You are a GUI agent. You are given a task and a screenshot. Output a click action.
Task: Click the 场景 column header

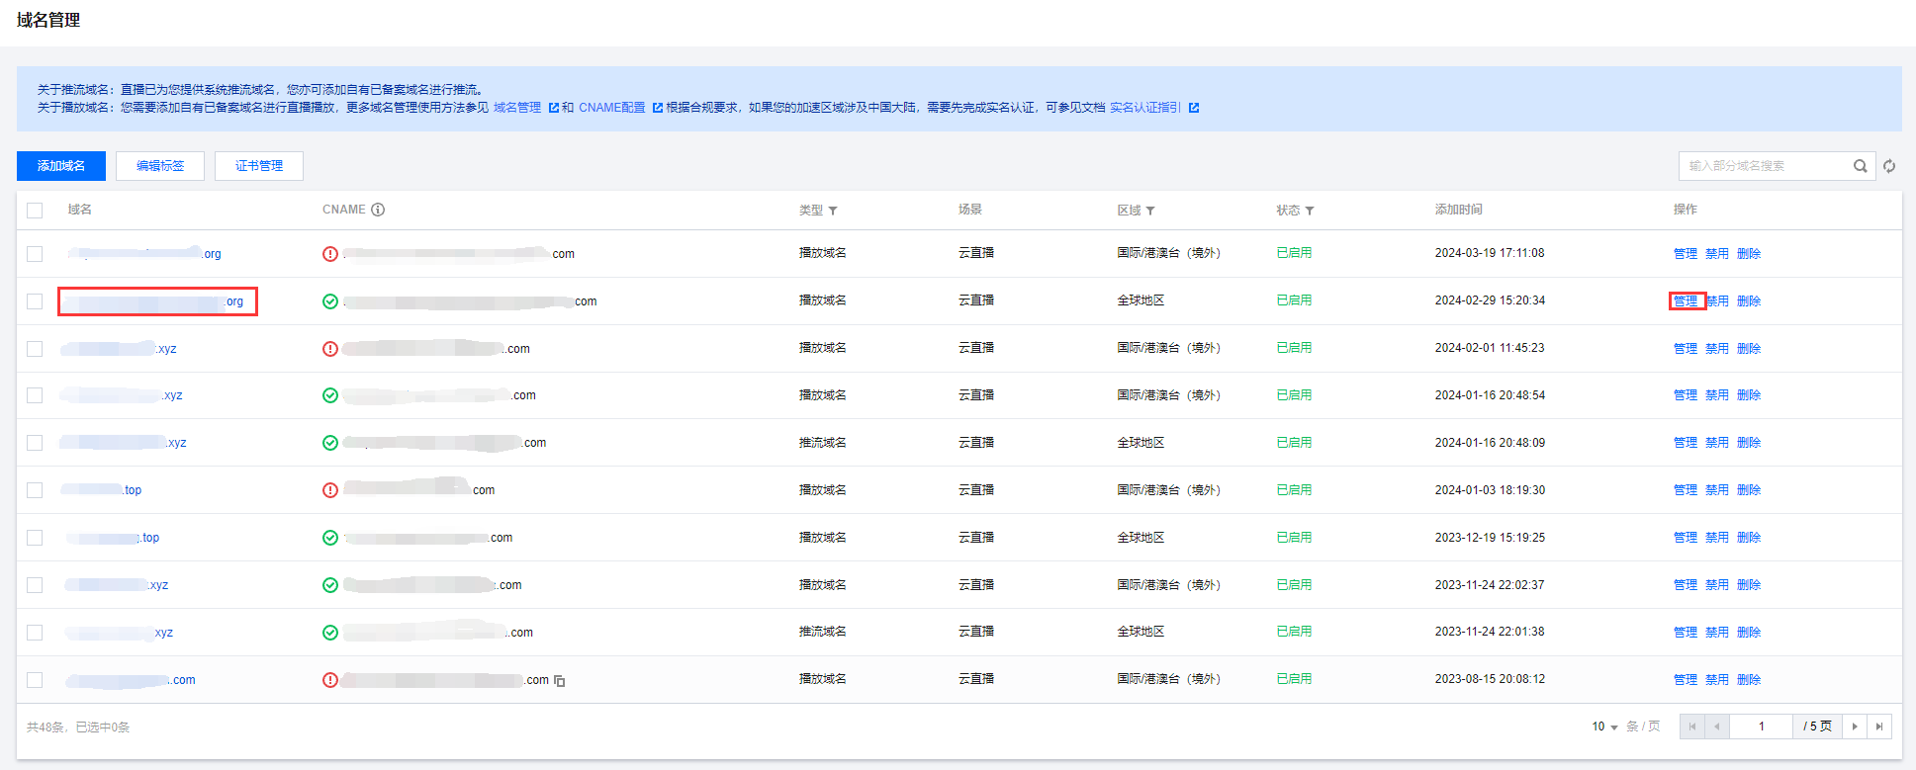pos(970,210)
